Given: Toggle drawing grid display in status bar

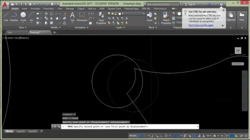Looking at the screenshot, I should coord(140,136).
